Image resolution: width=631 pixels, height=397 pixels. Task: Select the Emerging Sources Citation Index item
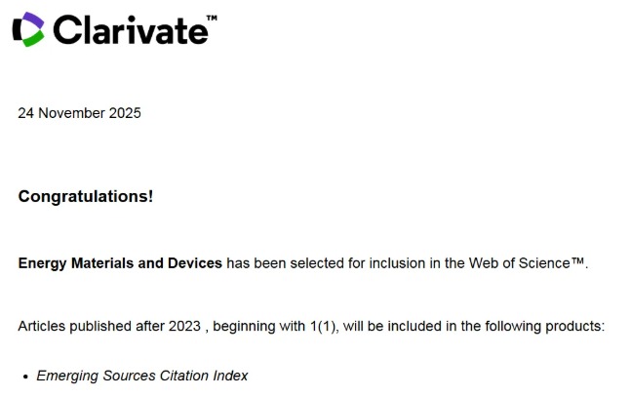click(142, 376)
